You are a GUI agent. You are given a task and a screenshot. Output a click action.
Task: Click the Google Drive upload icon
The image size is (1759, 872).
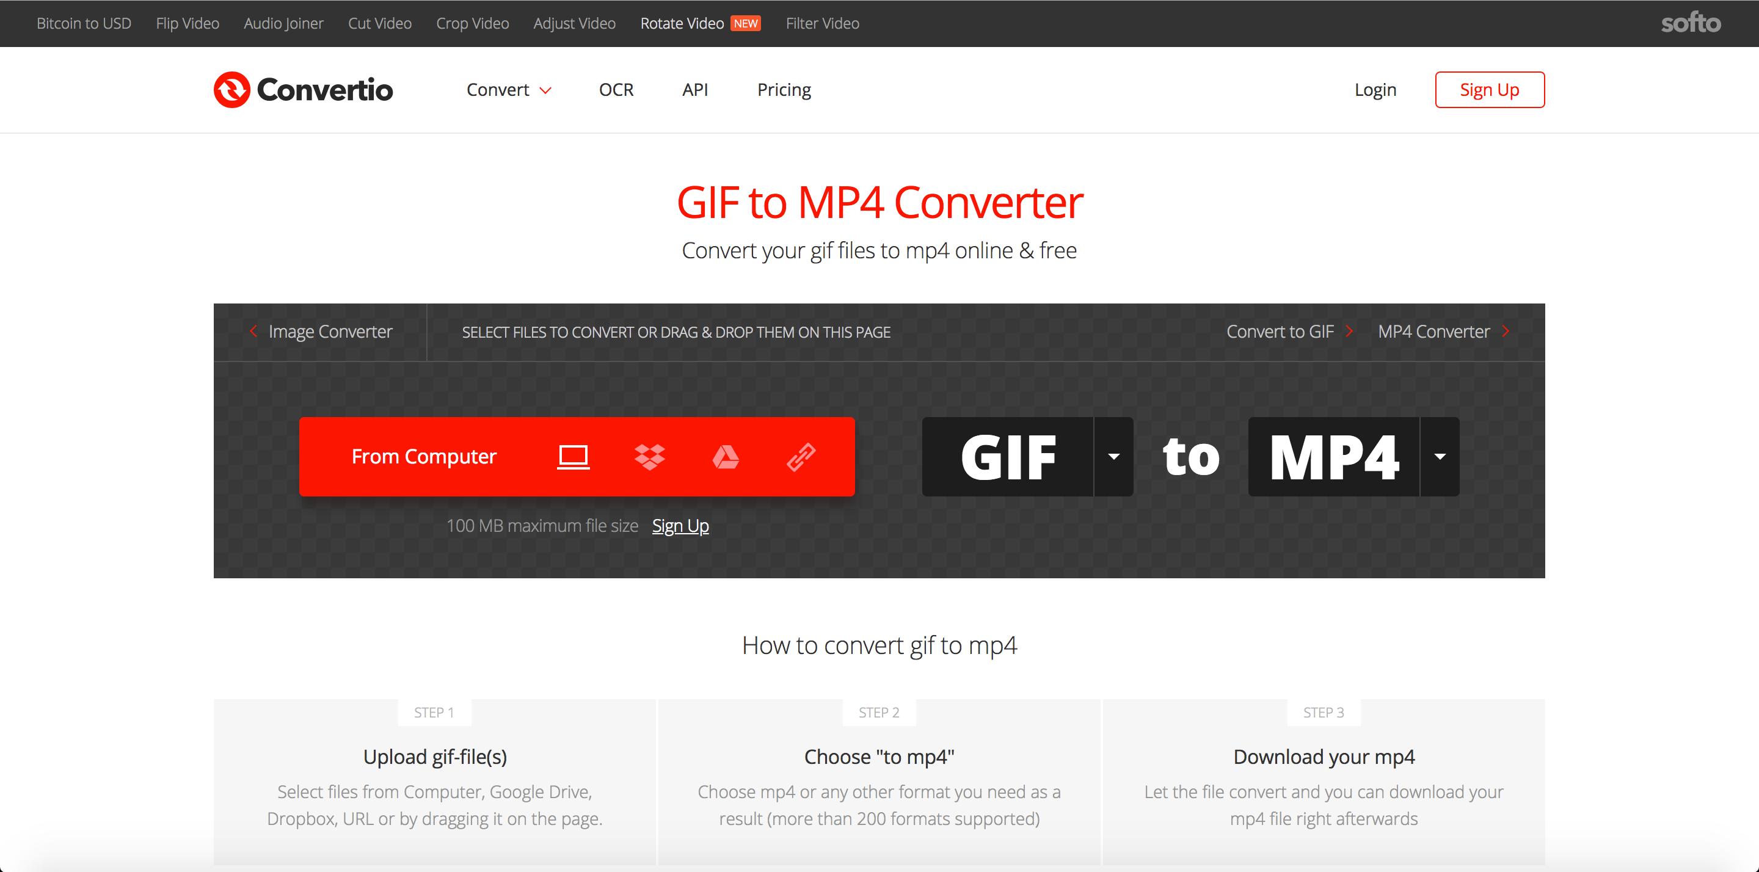coord(724,457)
